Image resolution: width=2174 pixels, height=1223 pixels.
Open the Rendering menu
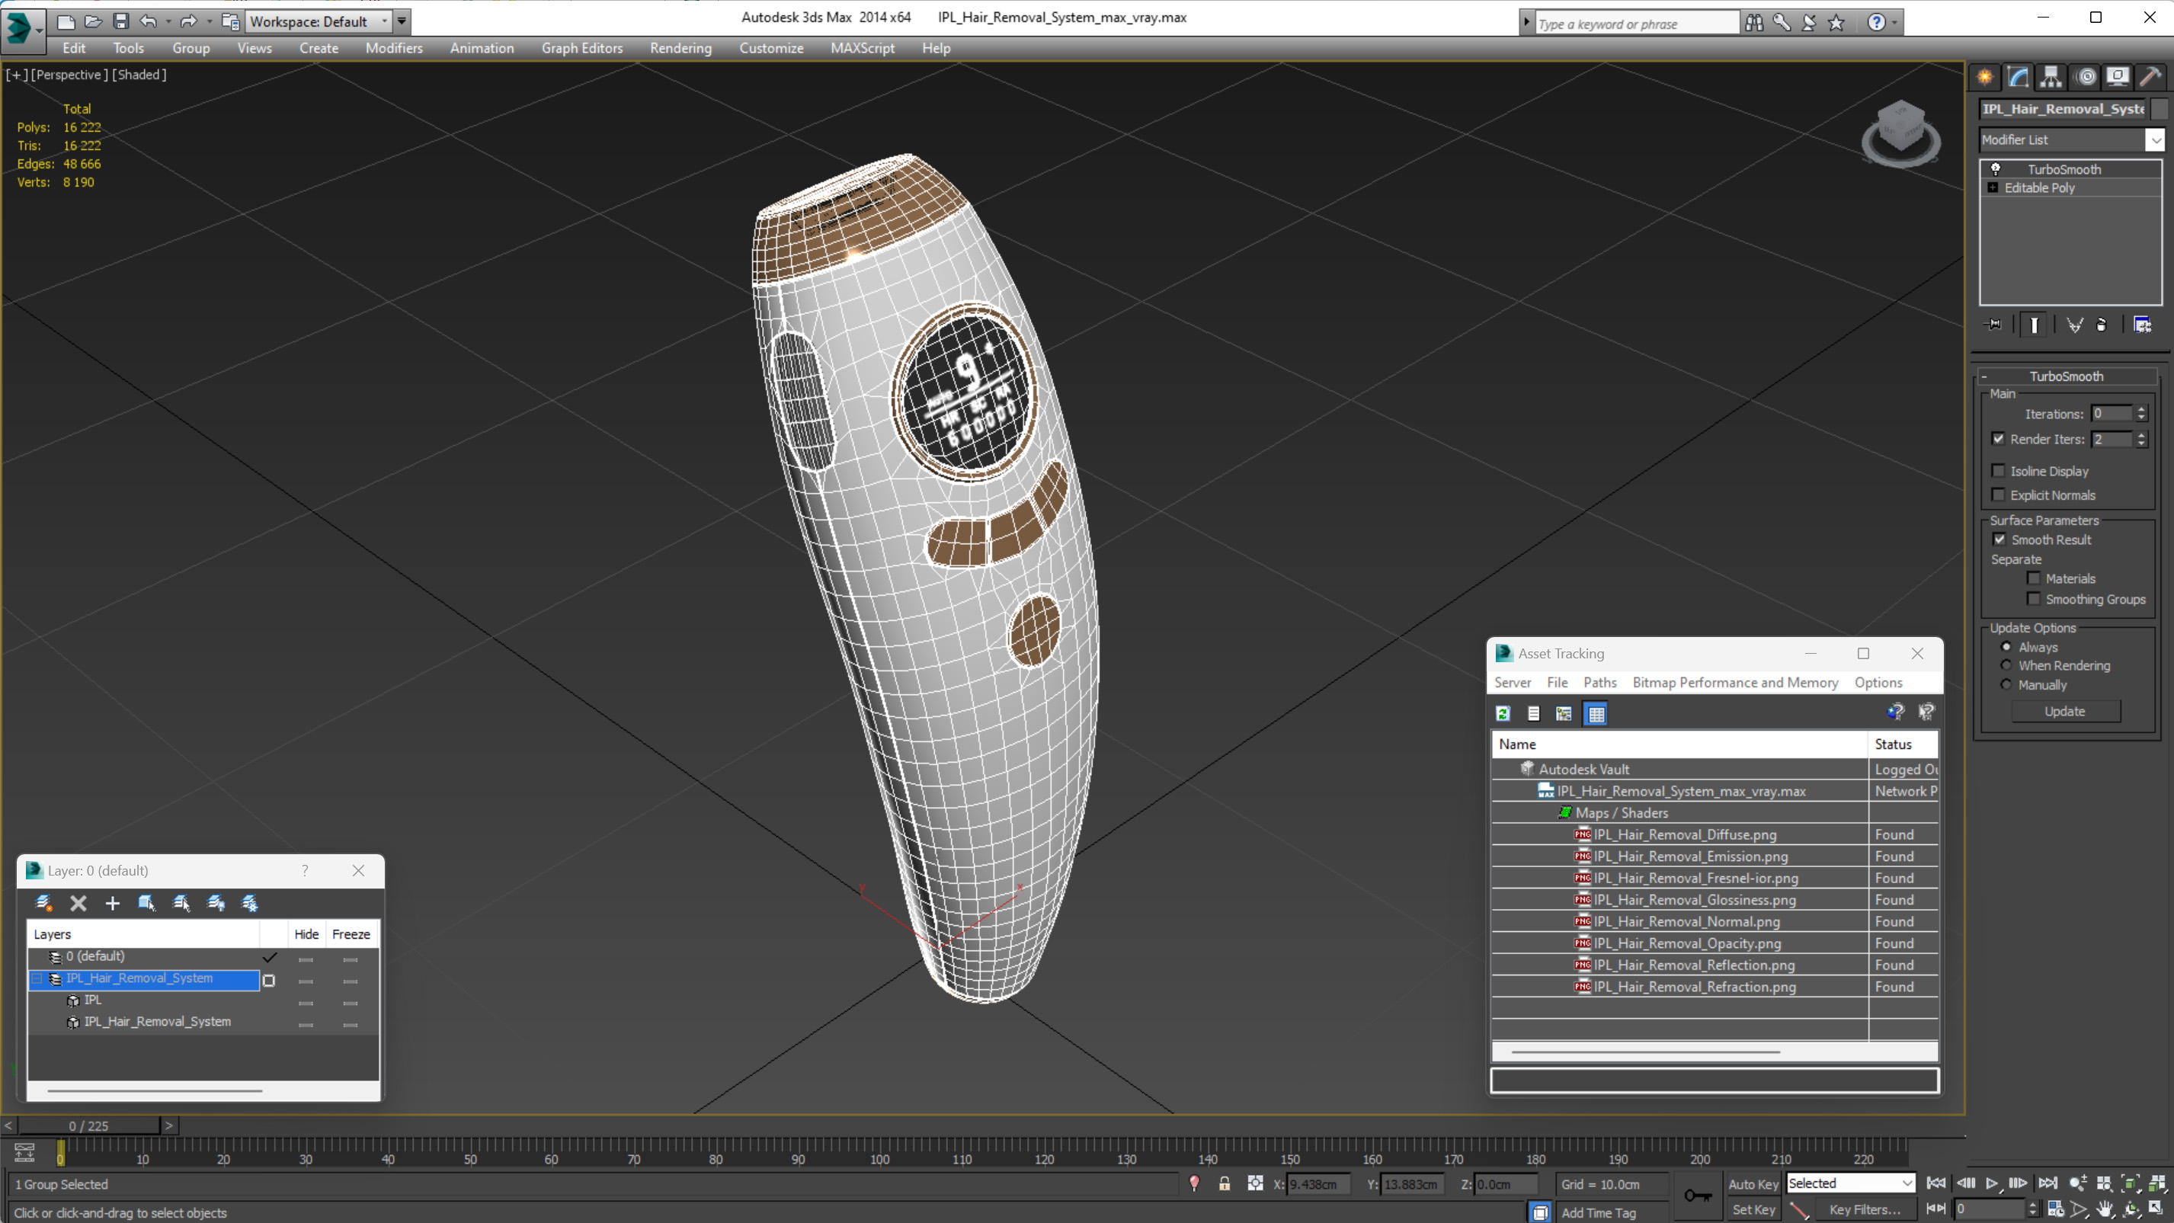point(680,48)
